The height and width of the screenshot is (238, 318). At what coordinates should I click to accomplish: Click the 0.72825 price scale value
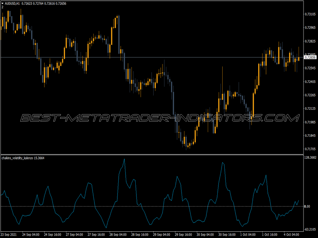click(x=310, y=41)
